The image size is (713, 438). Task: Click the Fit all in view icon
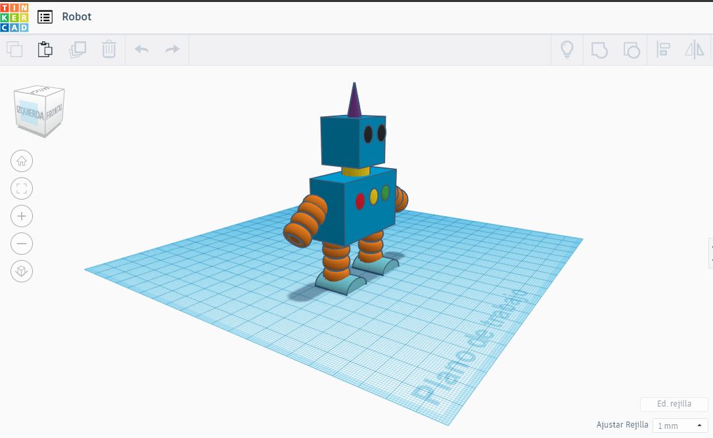pos(22,188)
